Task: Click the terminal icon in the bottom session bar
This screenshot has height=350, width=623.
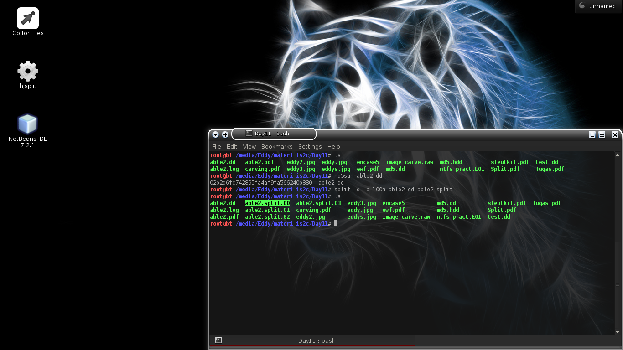Action: point(218,340)
